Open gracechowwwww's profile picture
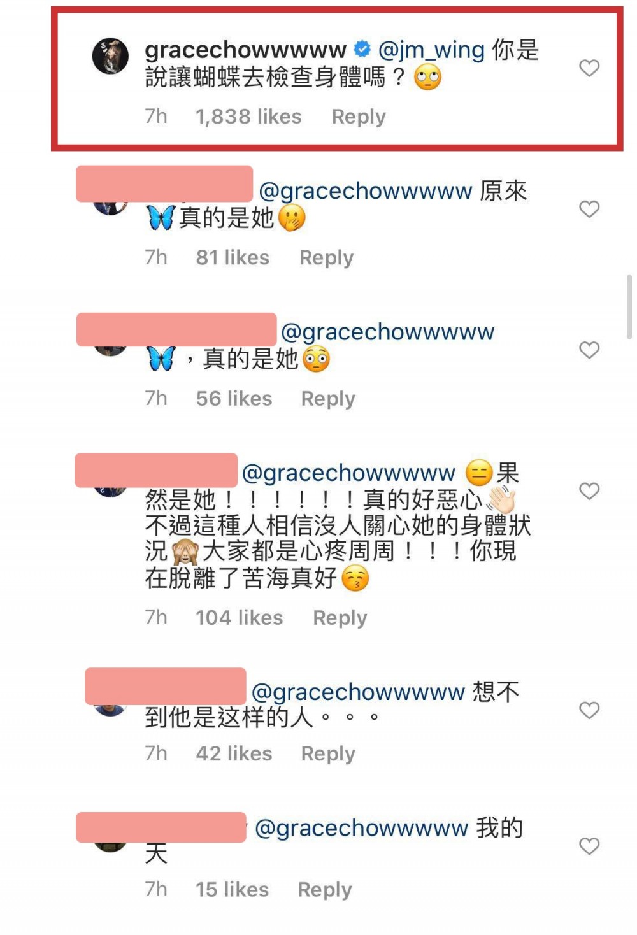637x935 pixels. [x=110, y=56]
